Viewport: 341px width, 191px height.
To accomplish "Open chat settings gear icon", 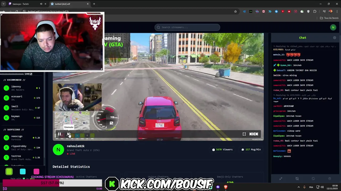I will [335, 38].
